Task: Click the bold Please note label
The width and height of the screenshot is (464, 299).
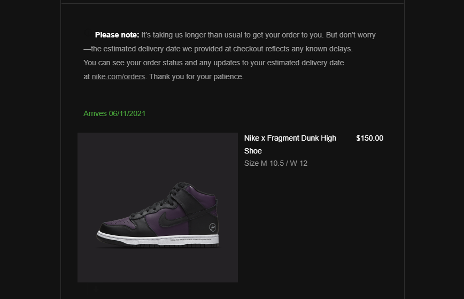Action: tap(117, 35)
